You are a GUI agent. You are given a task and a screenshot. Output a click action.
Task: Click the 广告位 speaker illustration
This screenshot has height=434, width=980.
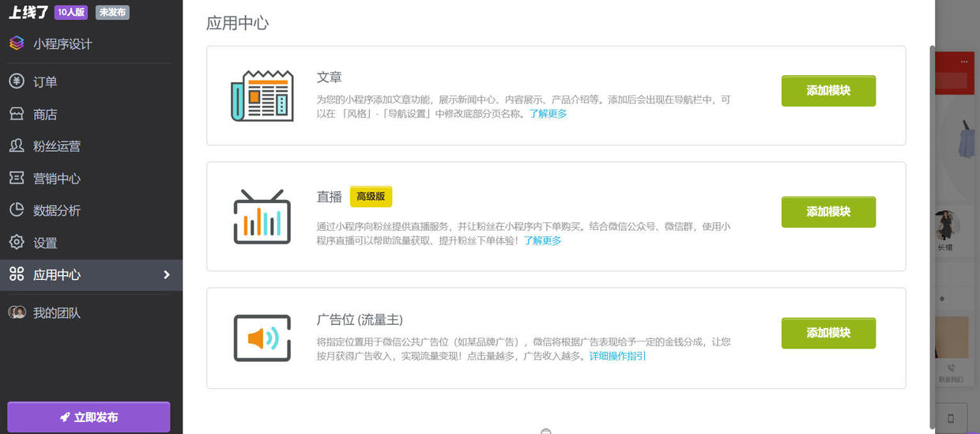click(262, 338)
